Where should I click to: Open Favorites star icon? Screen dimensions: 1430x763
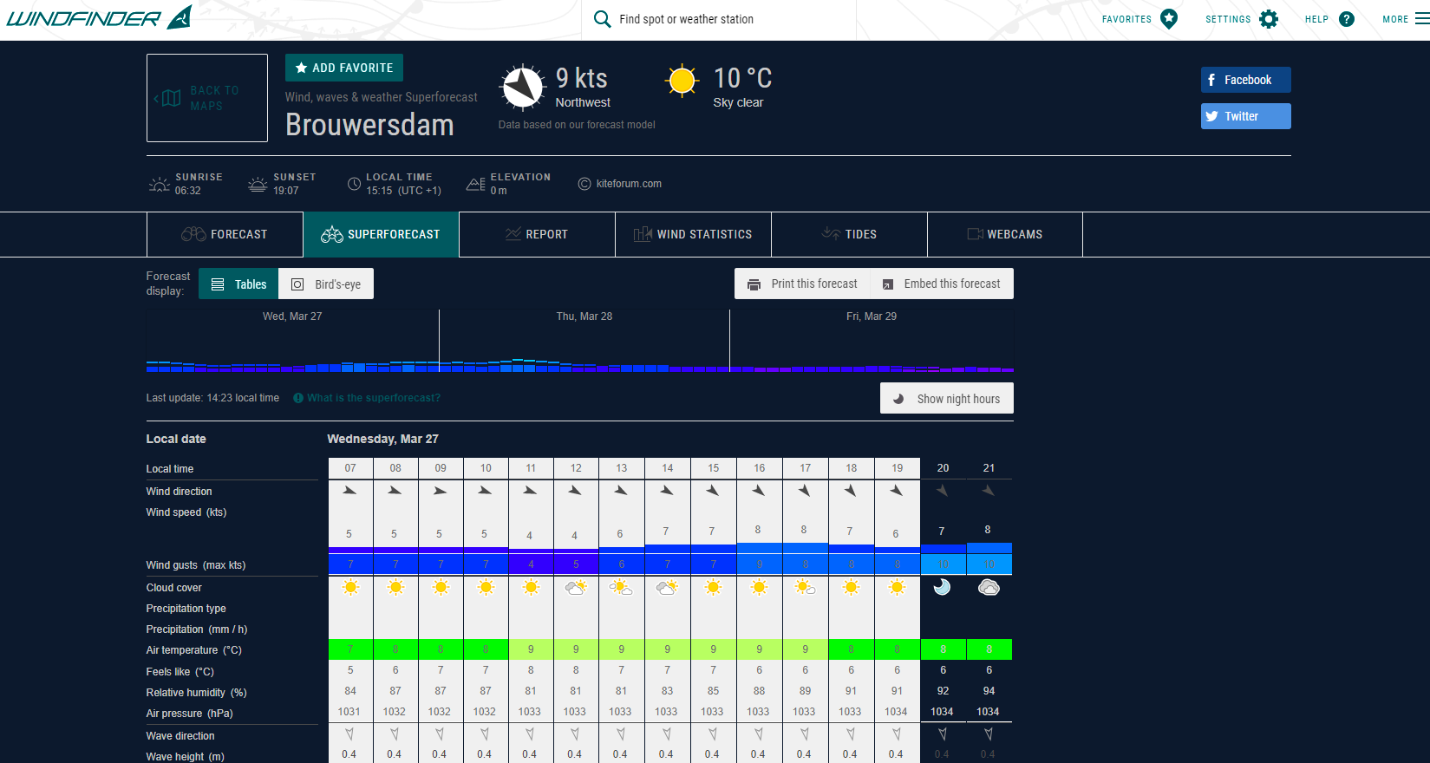point(1169,19)
